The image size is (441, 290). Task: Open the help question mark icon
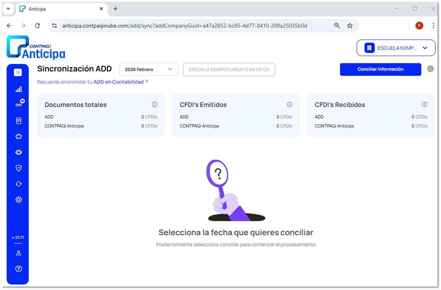coord(19,269)
